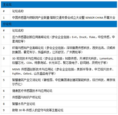
Task: Click the # column header under 分论坛
Action: point(4,31)
